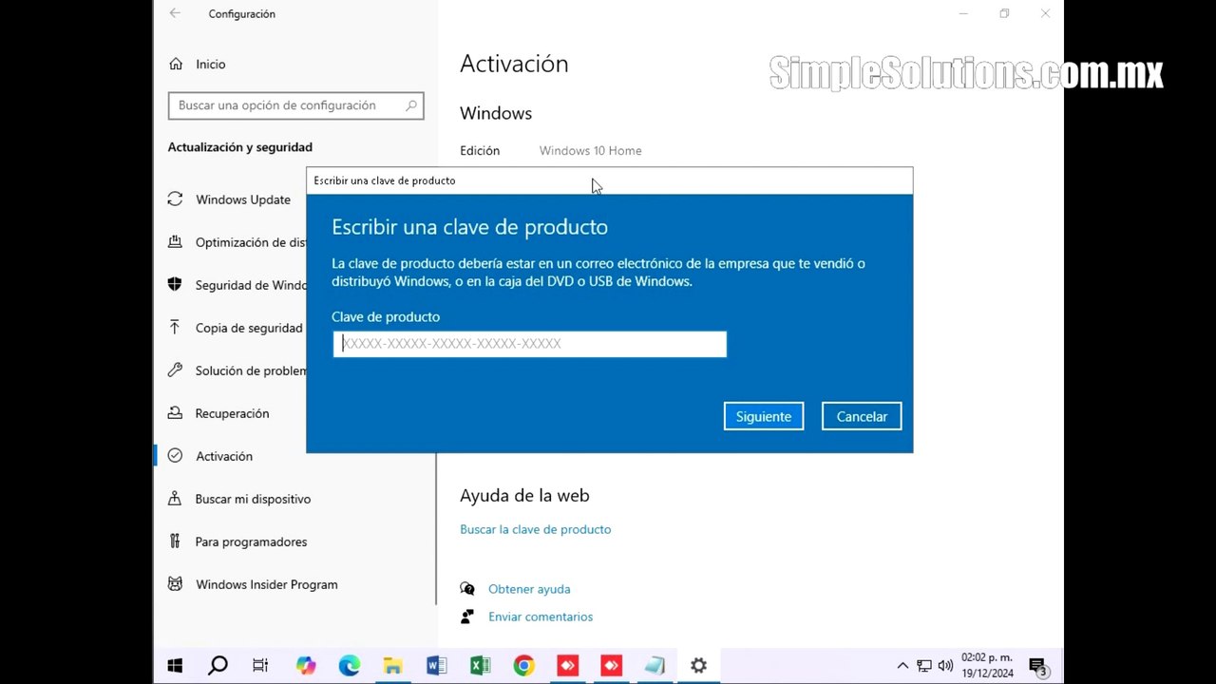Click the Clave de producto input field

530,344
